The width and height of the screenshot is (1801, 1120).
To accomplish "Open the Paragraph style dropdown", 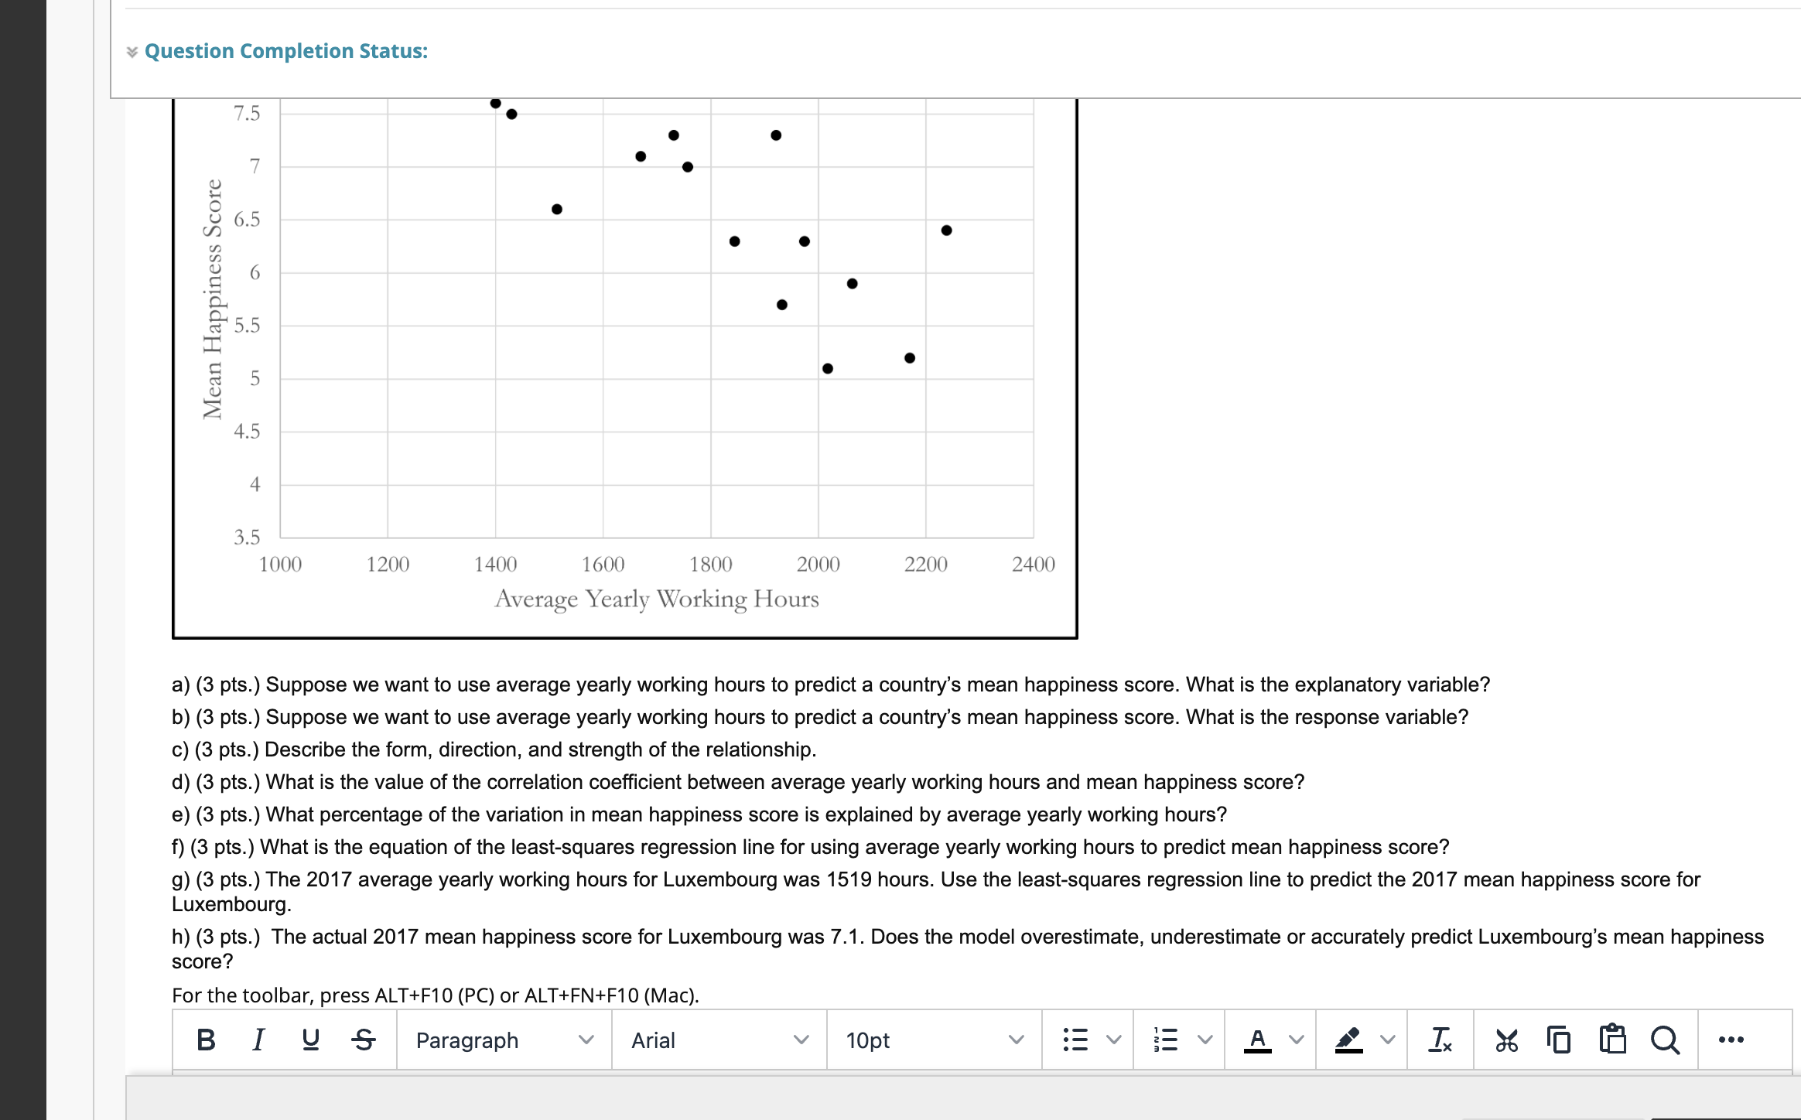I will tap(503, 1040).
